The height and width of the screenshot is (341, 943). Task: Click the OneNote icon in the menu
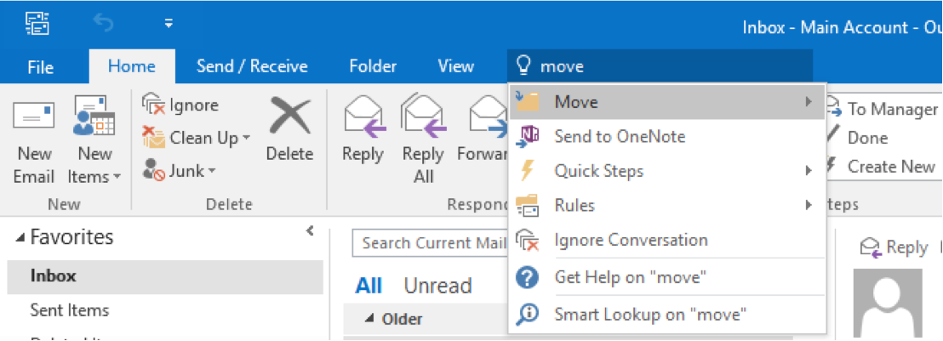coord(528,137)
